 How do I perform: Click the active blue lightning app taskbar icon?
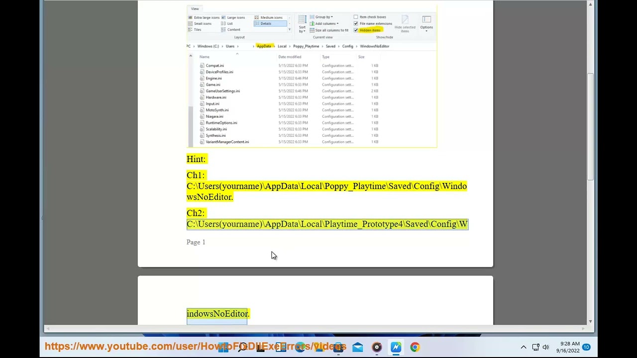(x=396, y=347)
